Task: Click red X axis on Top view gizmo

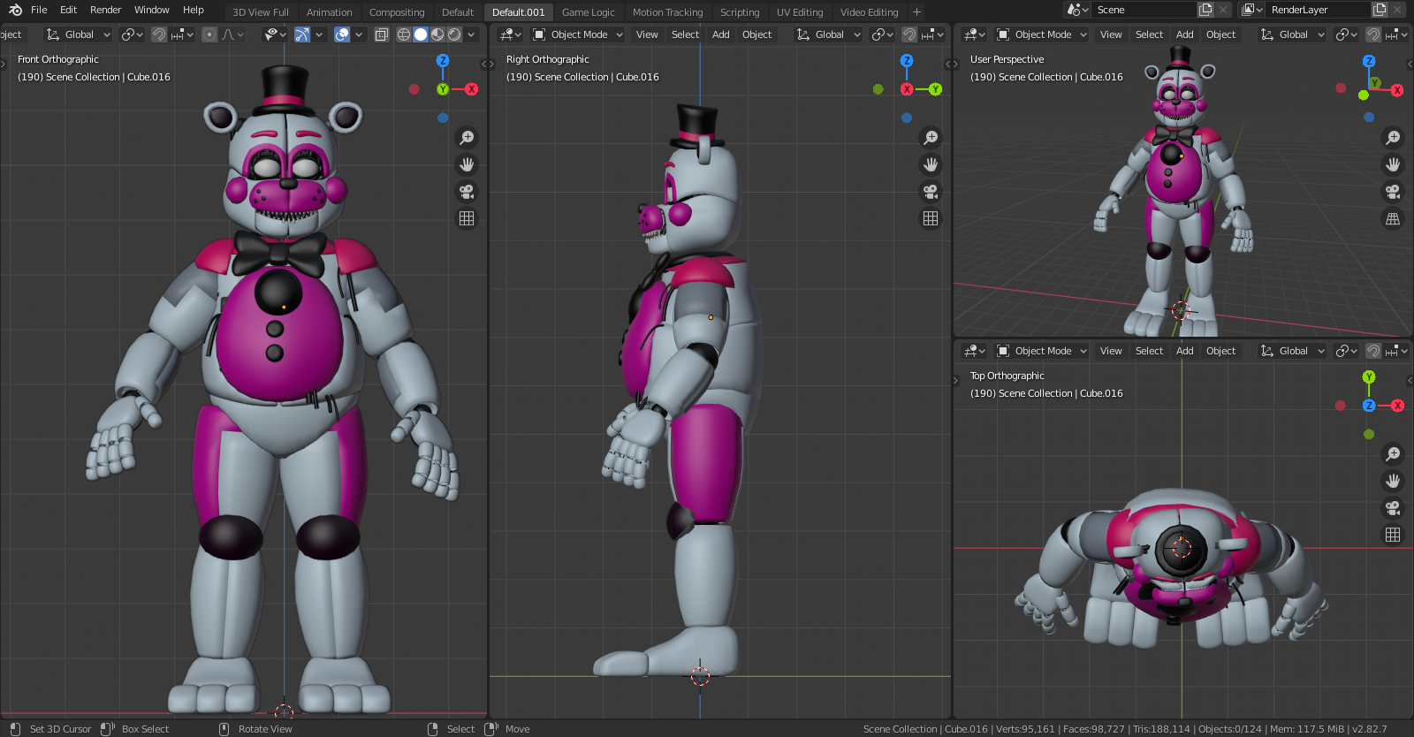Action: click(1397, 406)
